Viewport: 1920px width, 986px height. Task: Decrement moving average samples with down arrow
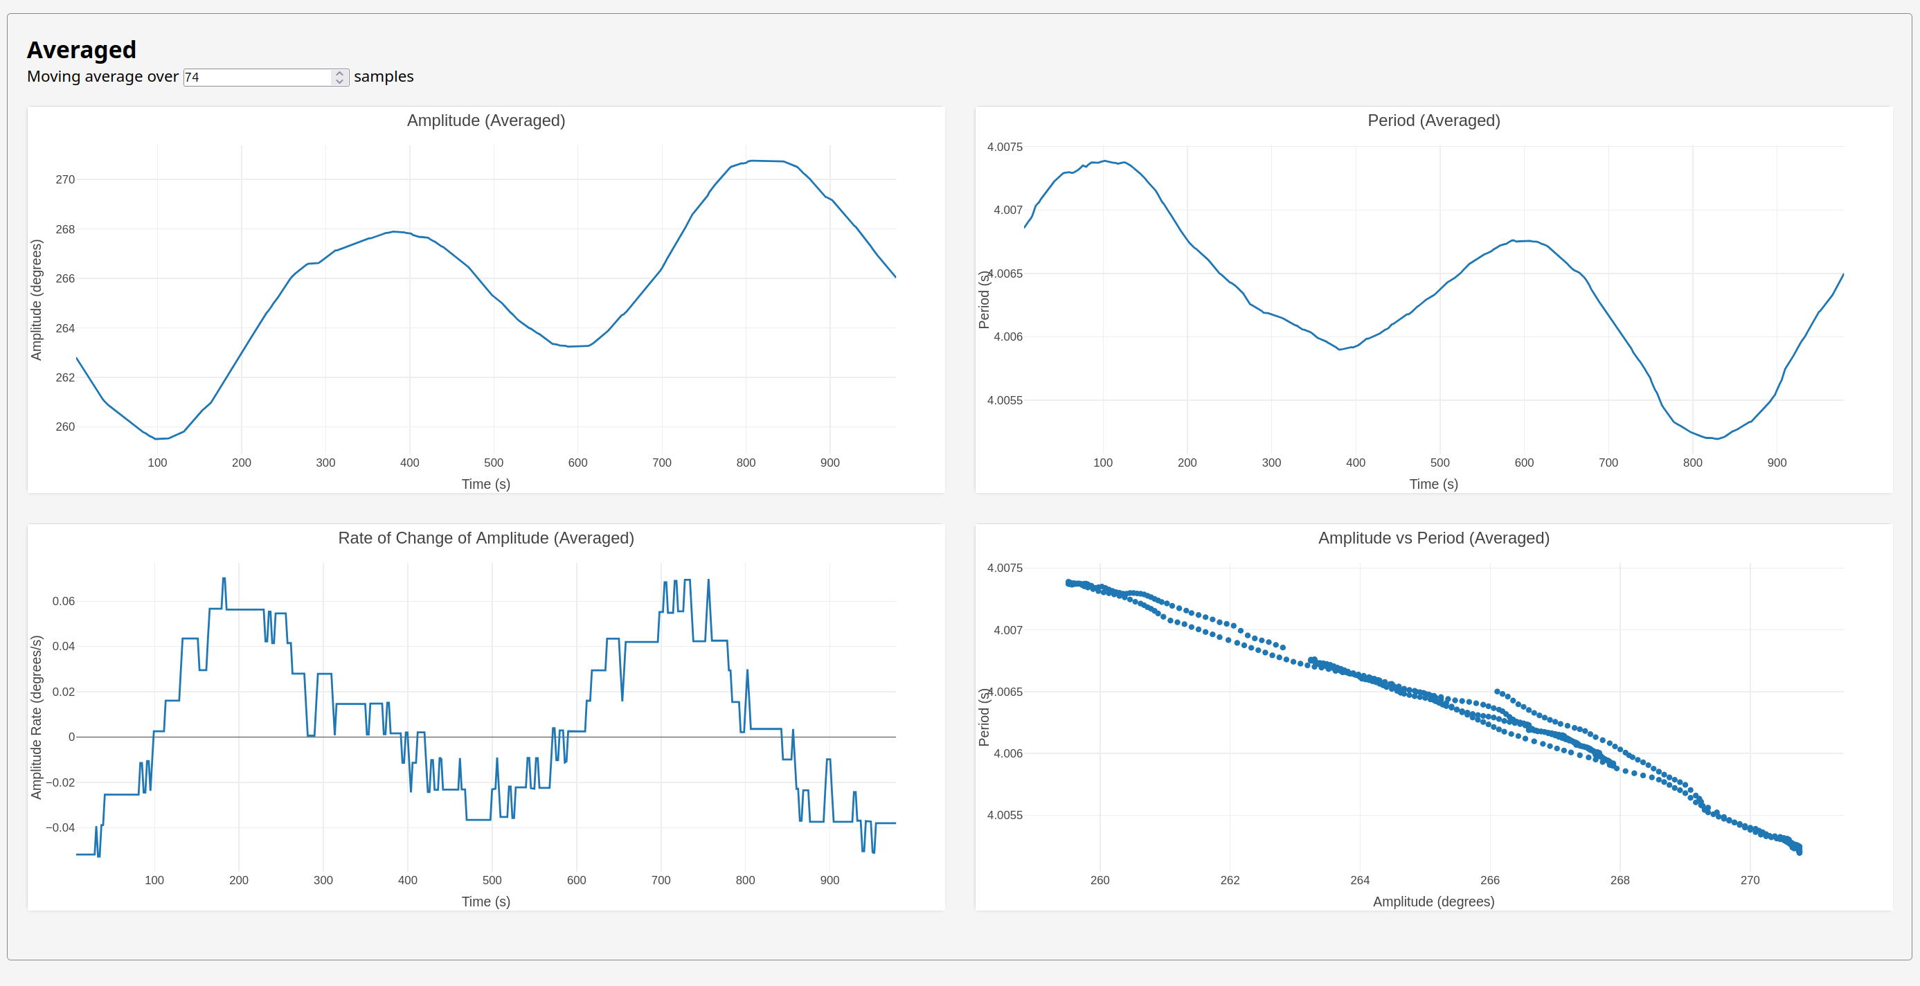340,80
